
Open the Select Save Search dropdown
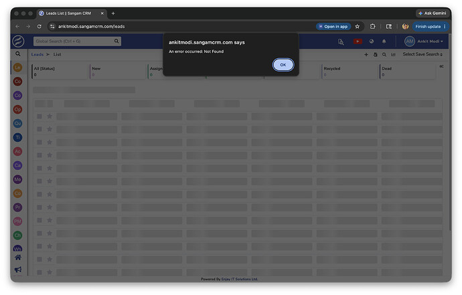click(x=422, y=54)
